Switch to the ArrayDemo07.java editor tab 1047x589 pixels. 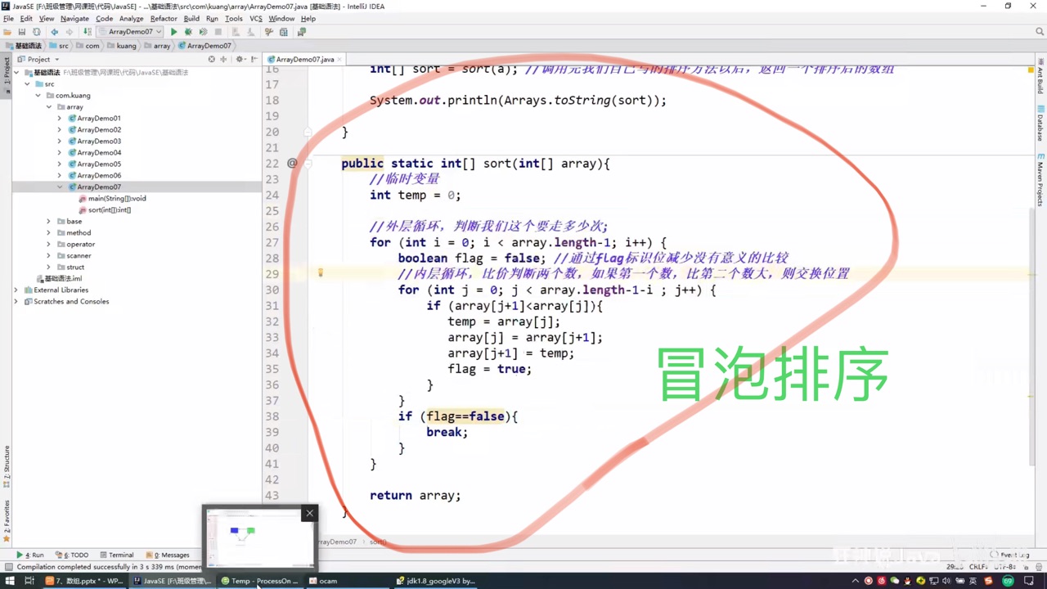304,59
